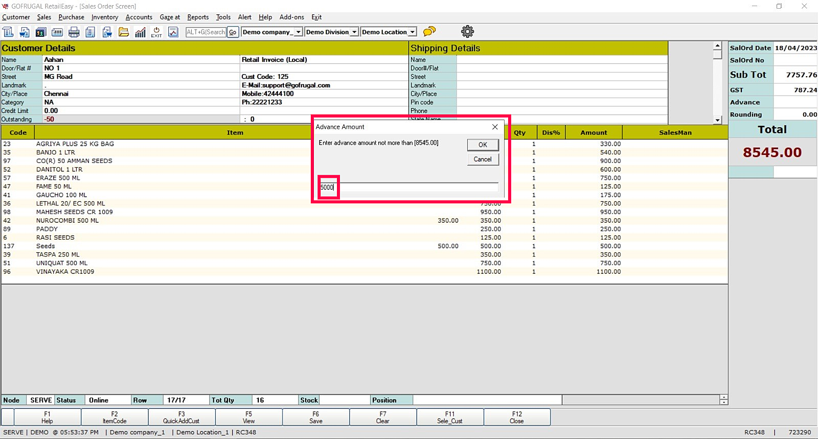
Task: Open the Inventory menu
Action: 105,17
